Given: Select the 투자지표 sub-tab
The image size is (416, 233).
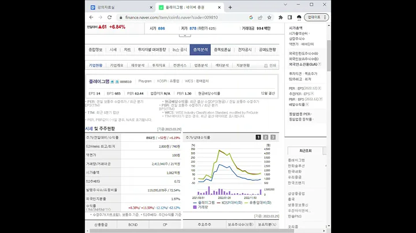Looking at the screenshot, I should (159, 65).
